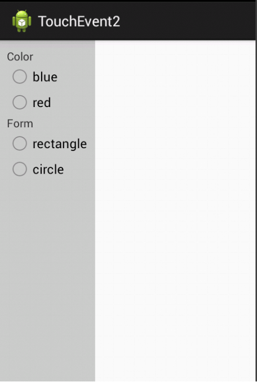
Task: Click the black action bar right of title
Action: pyautogui.click(x=188, y=21)
